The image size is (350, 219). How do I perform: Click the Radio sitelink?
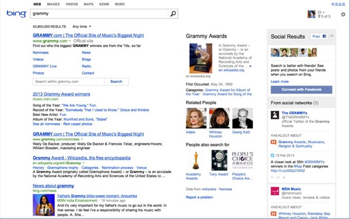[x=86, y=66]
